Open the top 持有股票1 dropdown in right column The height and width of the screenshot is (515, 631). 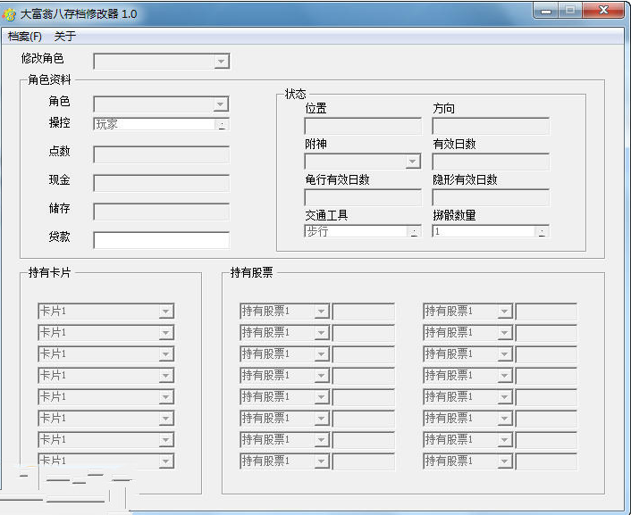[x=468, y=311]
